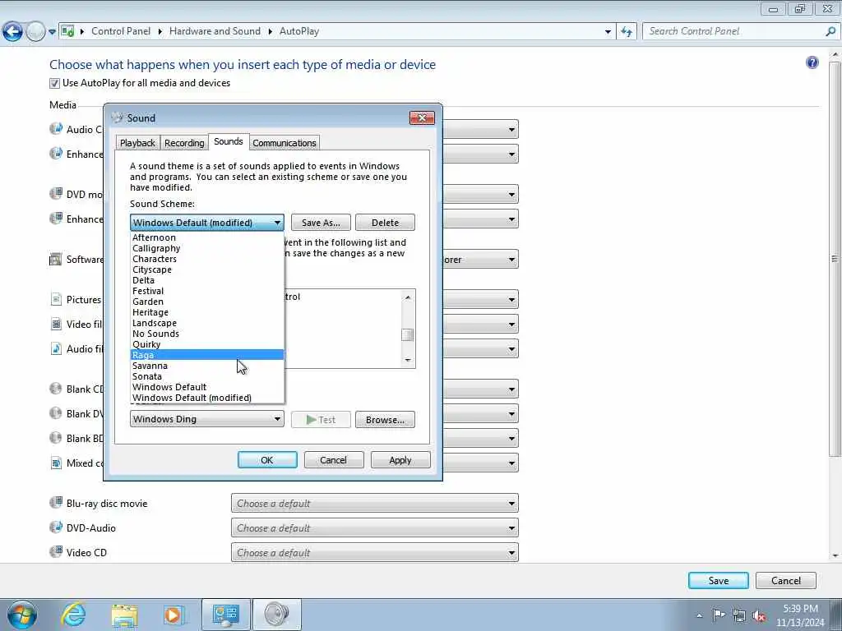Screen dimensions: 842x631
Task: Click Cancel in Sound dialog
Action: (x=334, y=460)
